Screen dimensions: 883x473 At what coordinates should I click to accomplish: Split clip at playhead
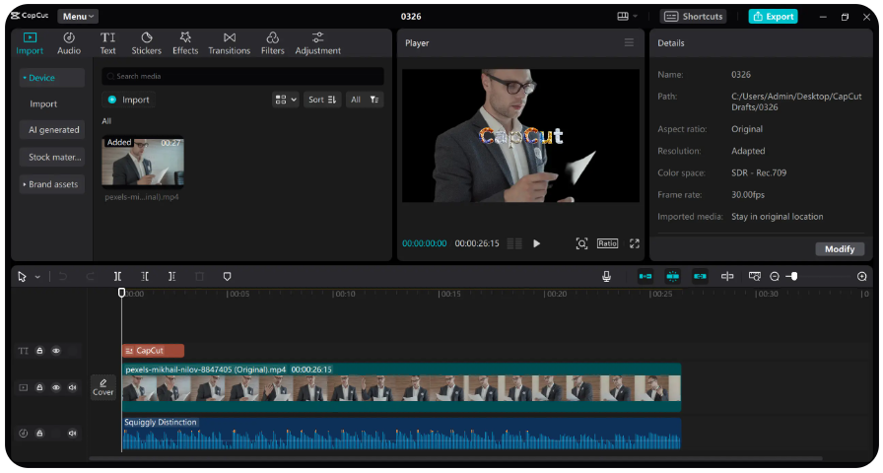117,277
